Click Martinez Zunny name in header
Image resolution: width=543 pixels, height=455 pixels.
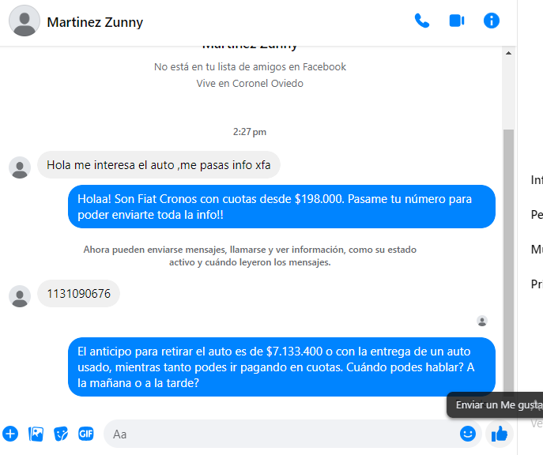(x=95, y=22)
